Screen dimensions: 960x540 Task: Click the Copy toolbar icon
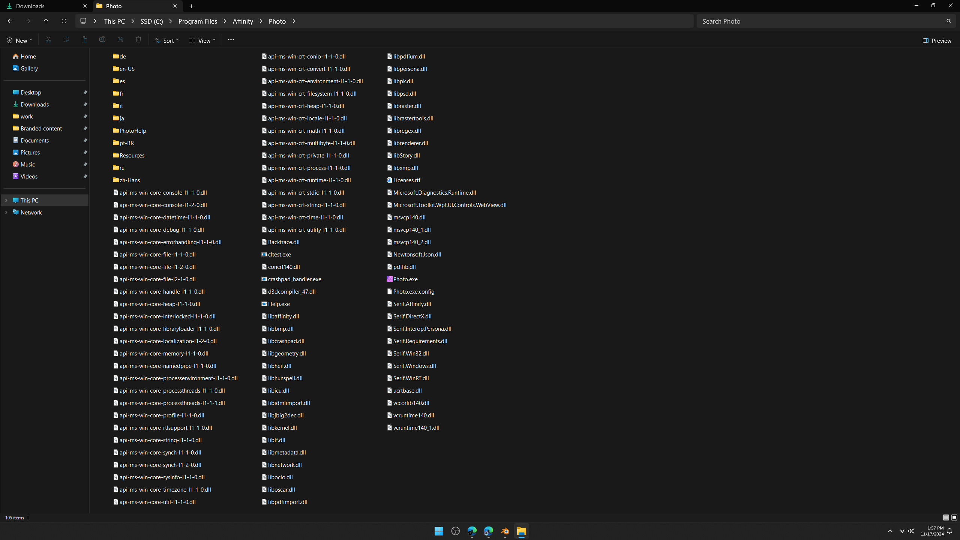66,40
